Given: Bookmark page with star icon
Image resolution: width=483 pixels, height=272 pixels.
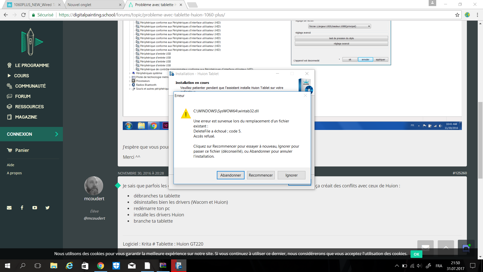Looking at the screenshot, I should click(x=457, y=15).
